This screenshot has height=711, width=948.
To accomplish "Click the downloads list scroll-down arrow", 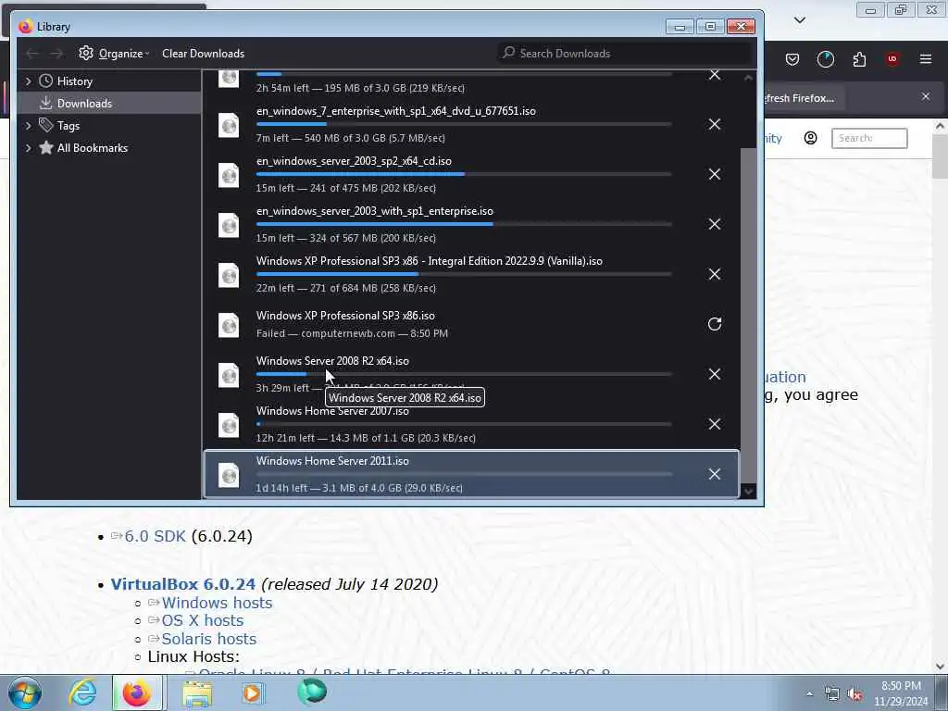I will (x=748, y=492).
